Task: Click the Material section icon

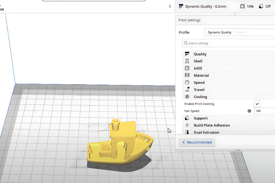Action: coord(187,75)
